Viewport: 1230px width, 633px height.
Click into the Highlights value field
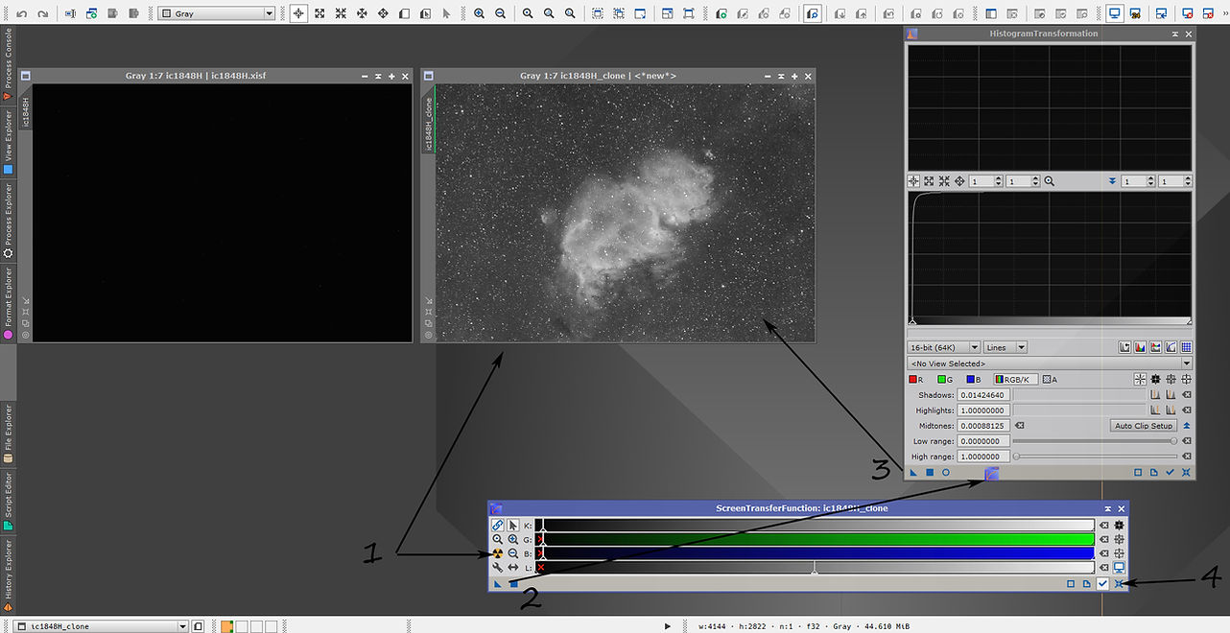point(983,410)
